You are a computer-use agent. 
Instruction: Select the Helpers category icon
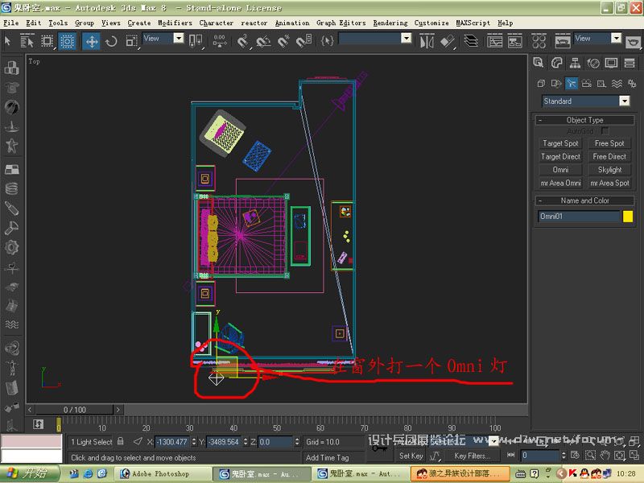click(x=601, y=84)
